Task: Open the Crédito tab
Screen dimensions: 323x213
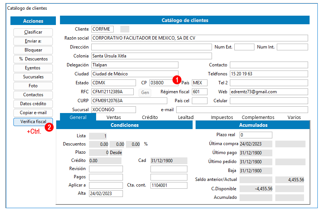Action: click(150, 118)
